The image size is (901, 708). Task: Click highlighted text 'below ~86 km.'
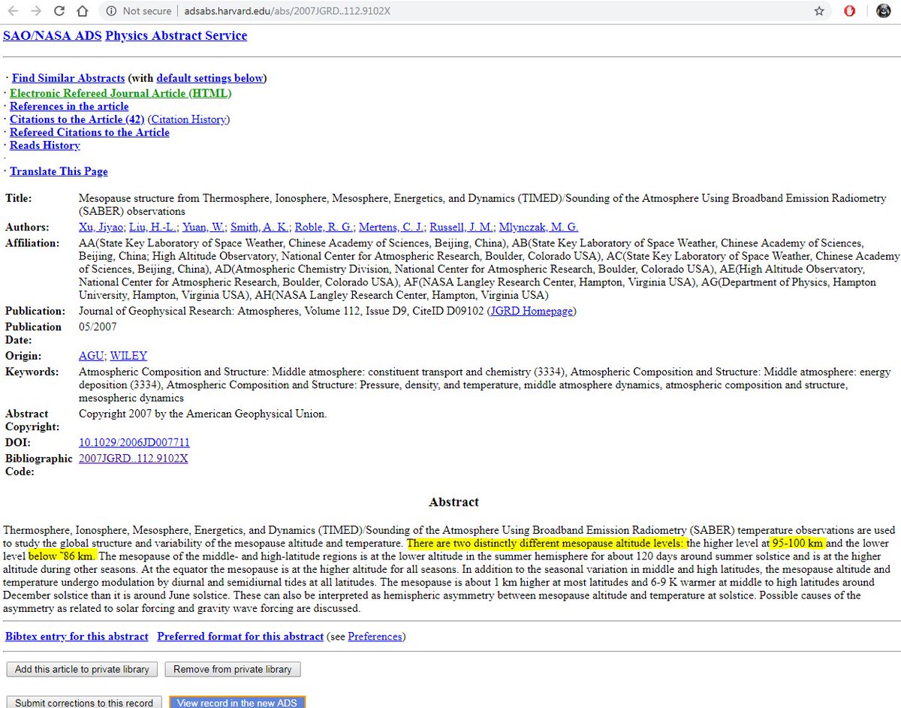[x=63, y=556]
